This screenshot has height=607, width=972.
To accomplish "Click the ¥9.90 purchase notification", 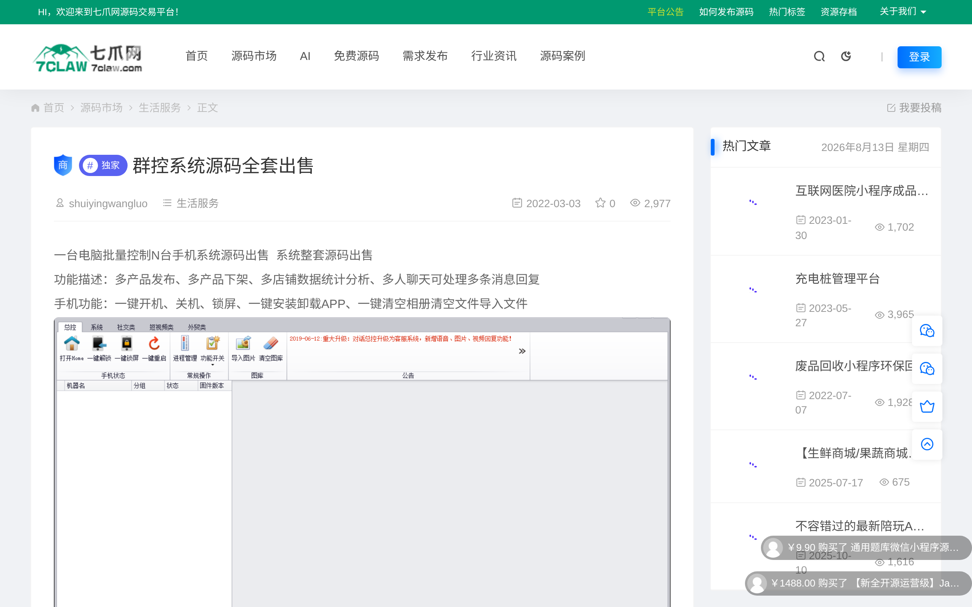I will point(866,547).
